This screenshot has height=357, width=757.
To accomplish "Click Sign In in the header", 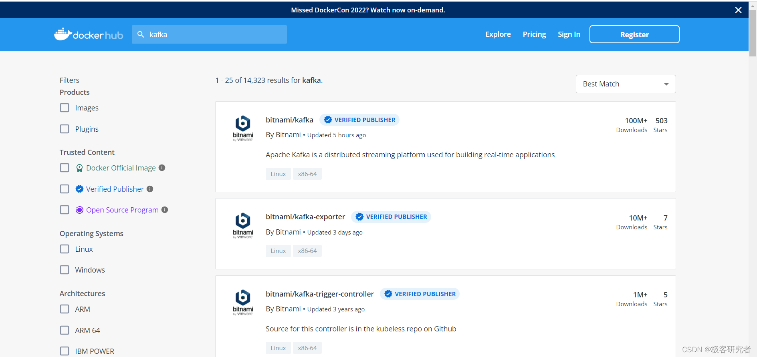I will coord(569,34).
